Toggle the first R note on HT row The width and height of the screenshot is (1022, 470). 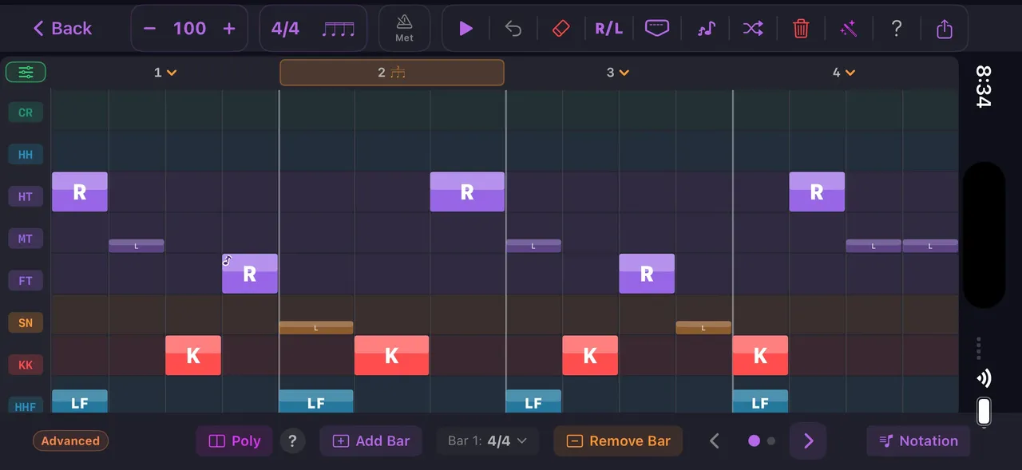click(x=80, y=192)
